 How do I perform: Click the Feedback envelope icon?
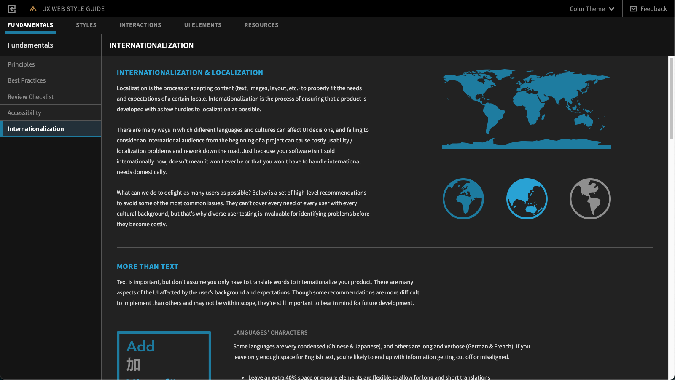tap(633, 9)
